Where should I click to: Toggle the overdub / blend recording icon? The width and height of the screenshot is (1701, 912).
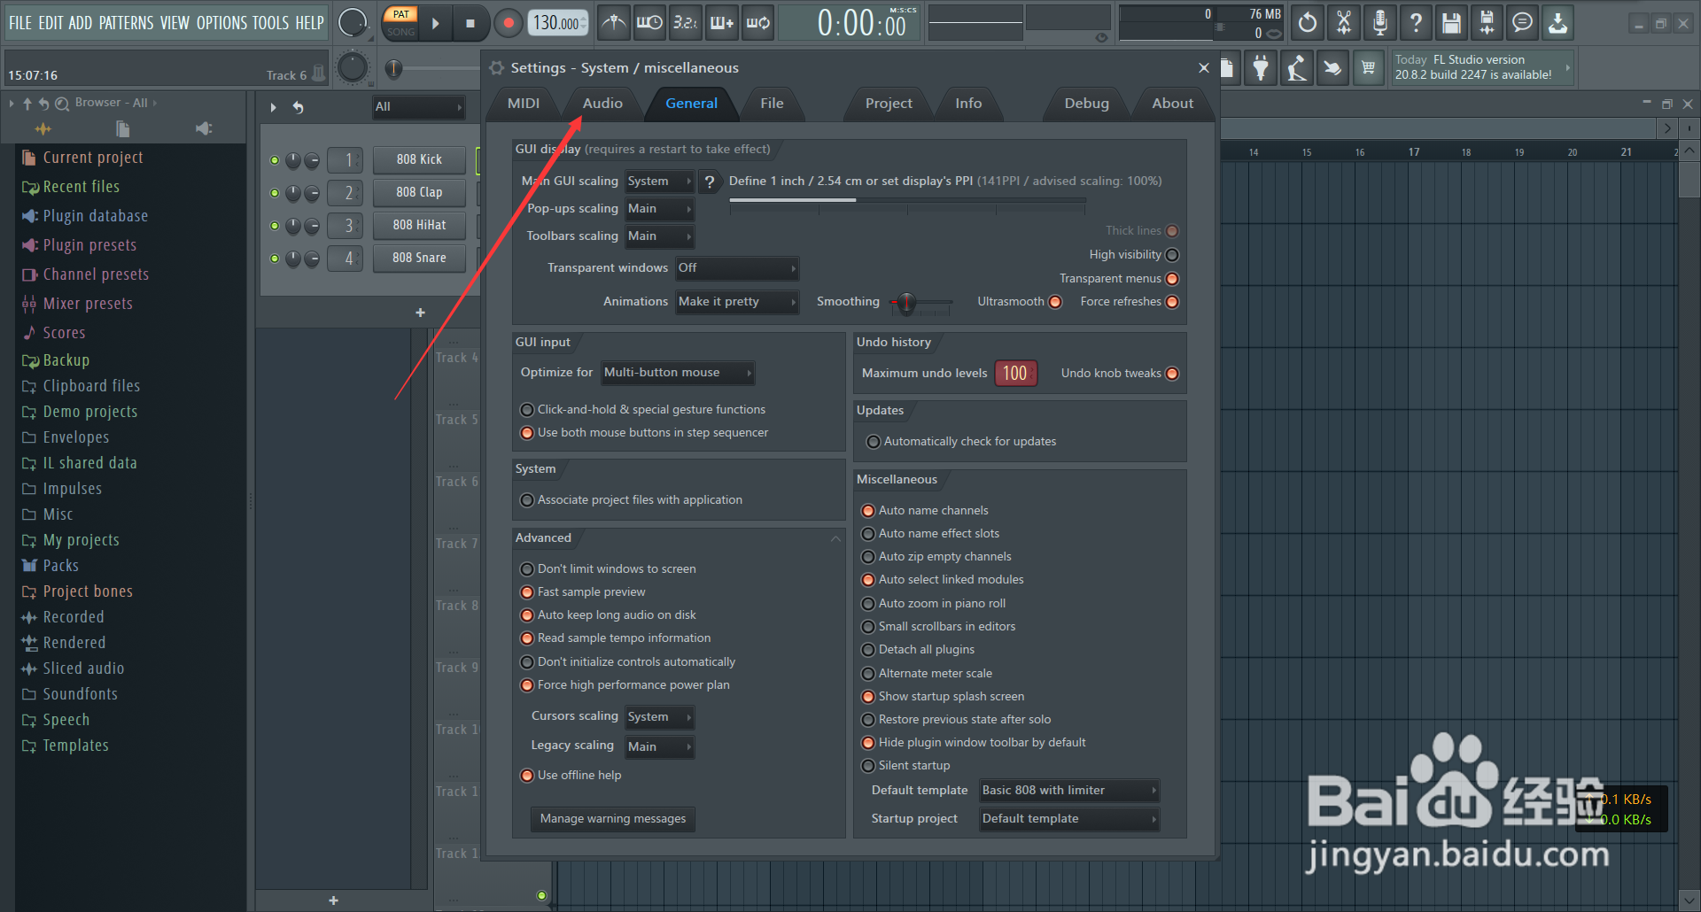(721, 23)
